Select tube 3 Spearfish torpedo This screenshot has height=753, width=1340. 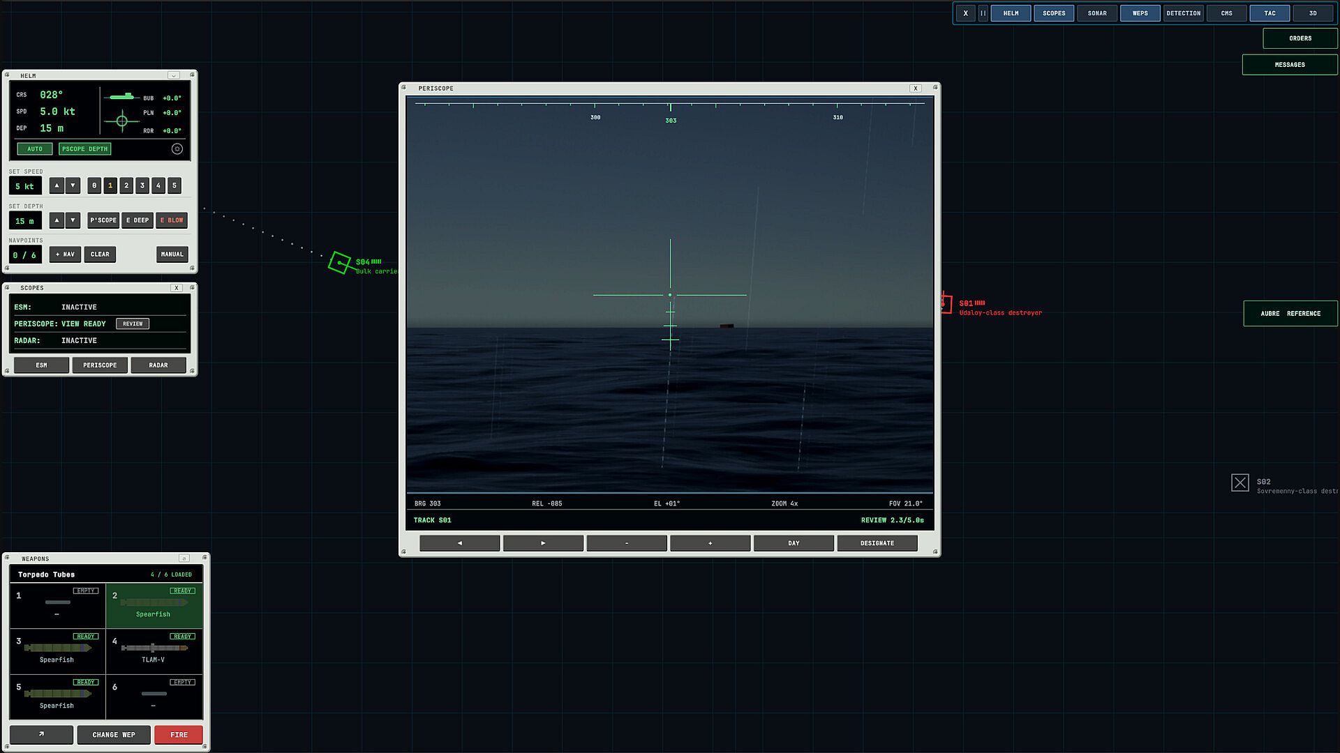(57, 651)
